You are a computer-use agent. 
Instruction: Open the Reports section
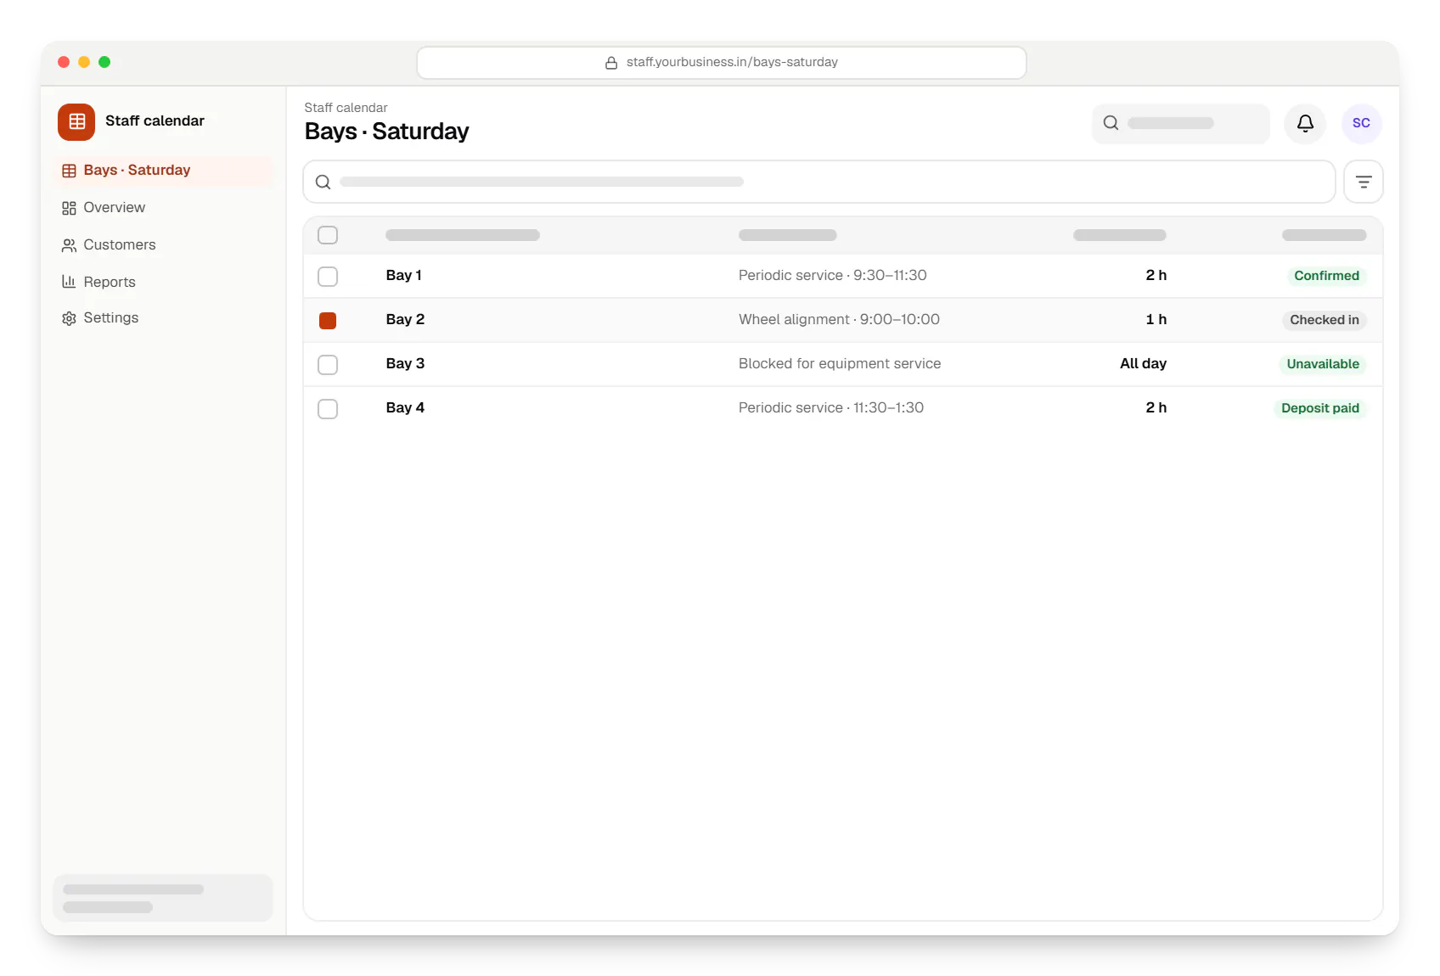click(x=163, y=282)
